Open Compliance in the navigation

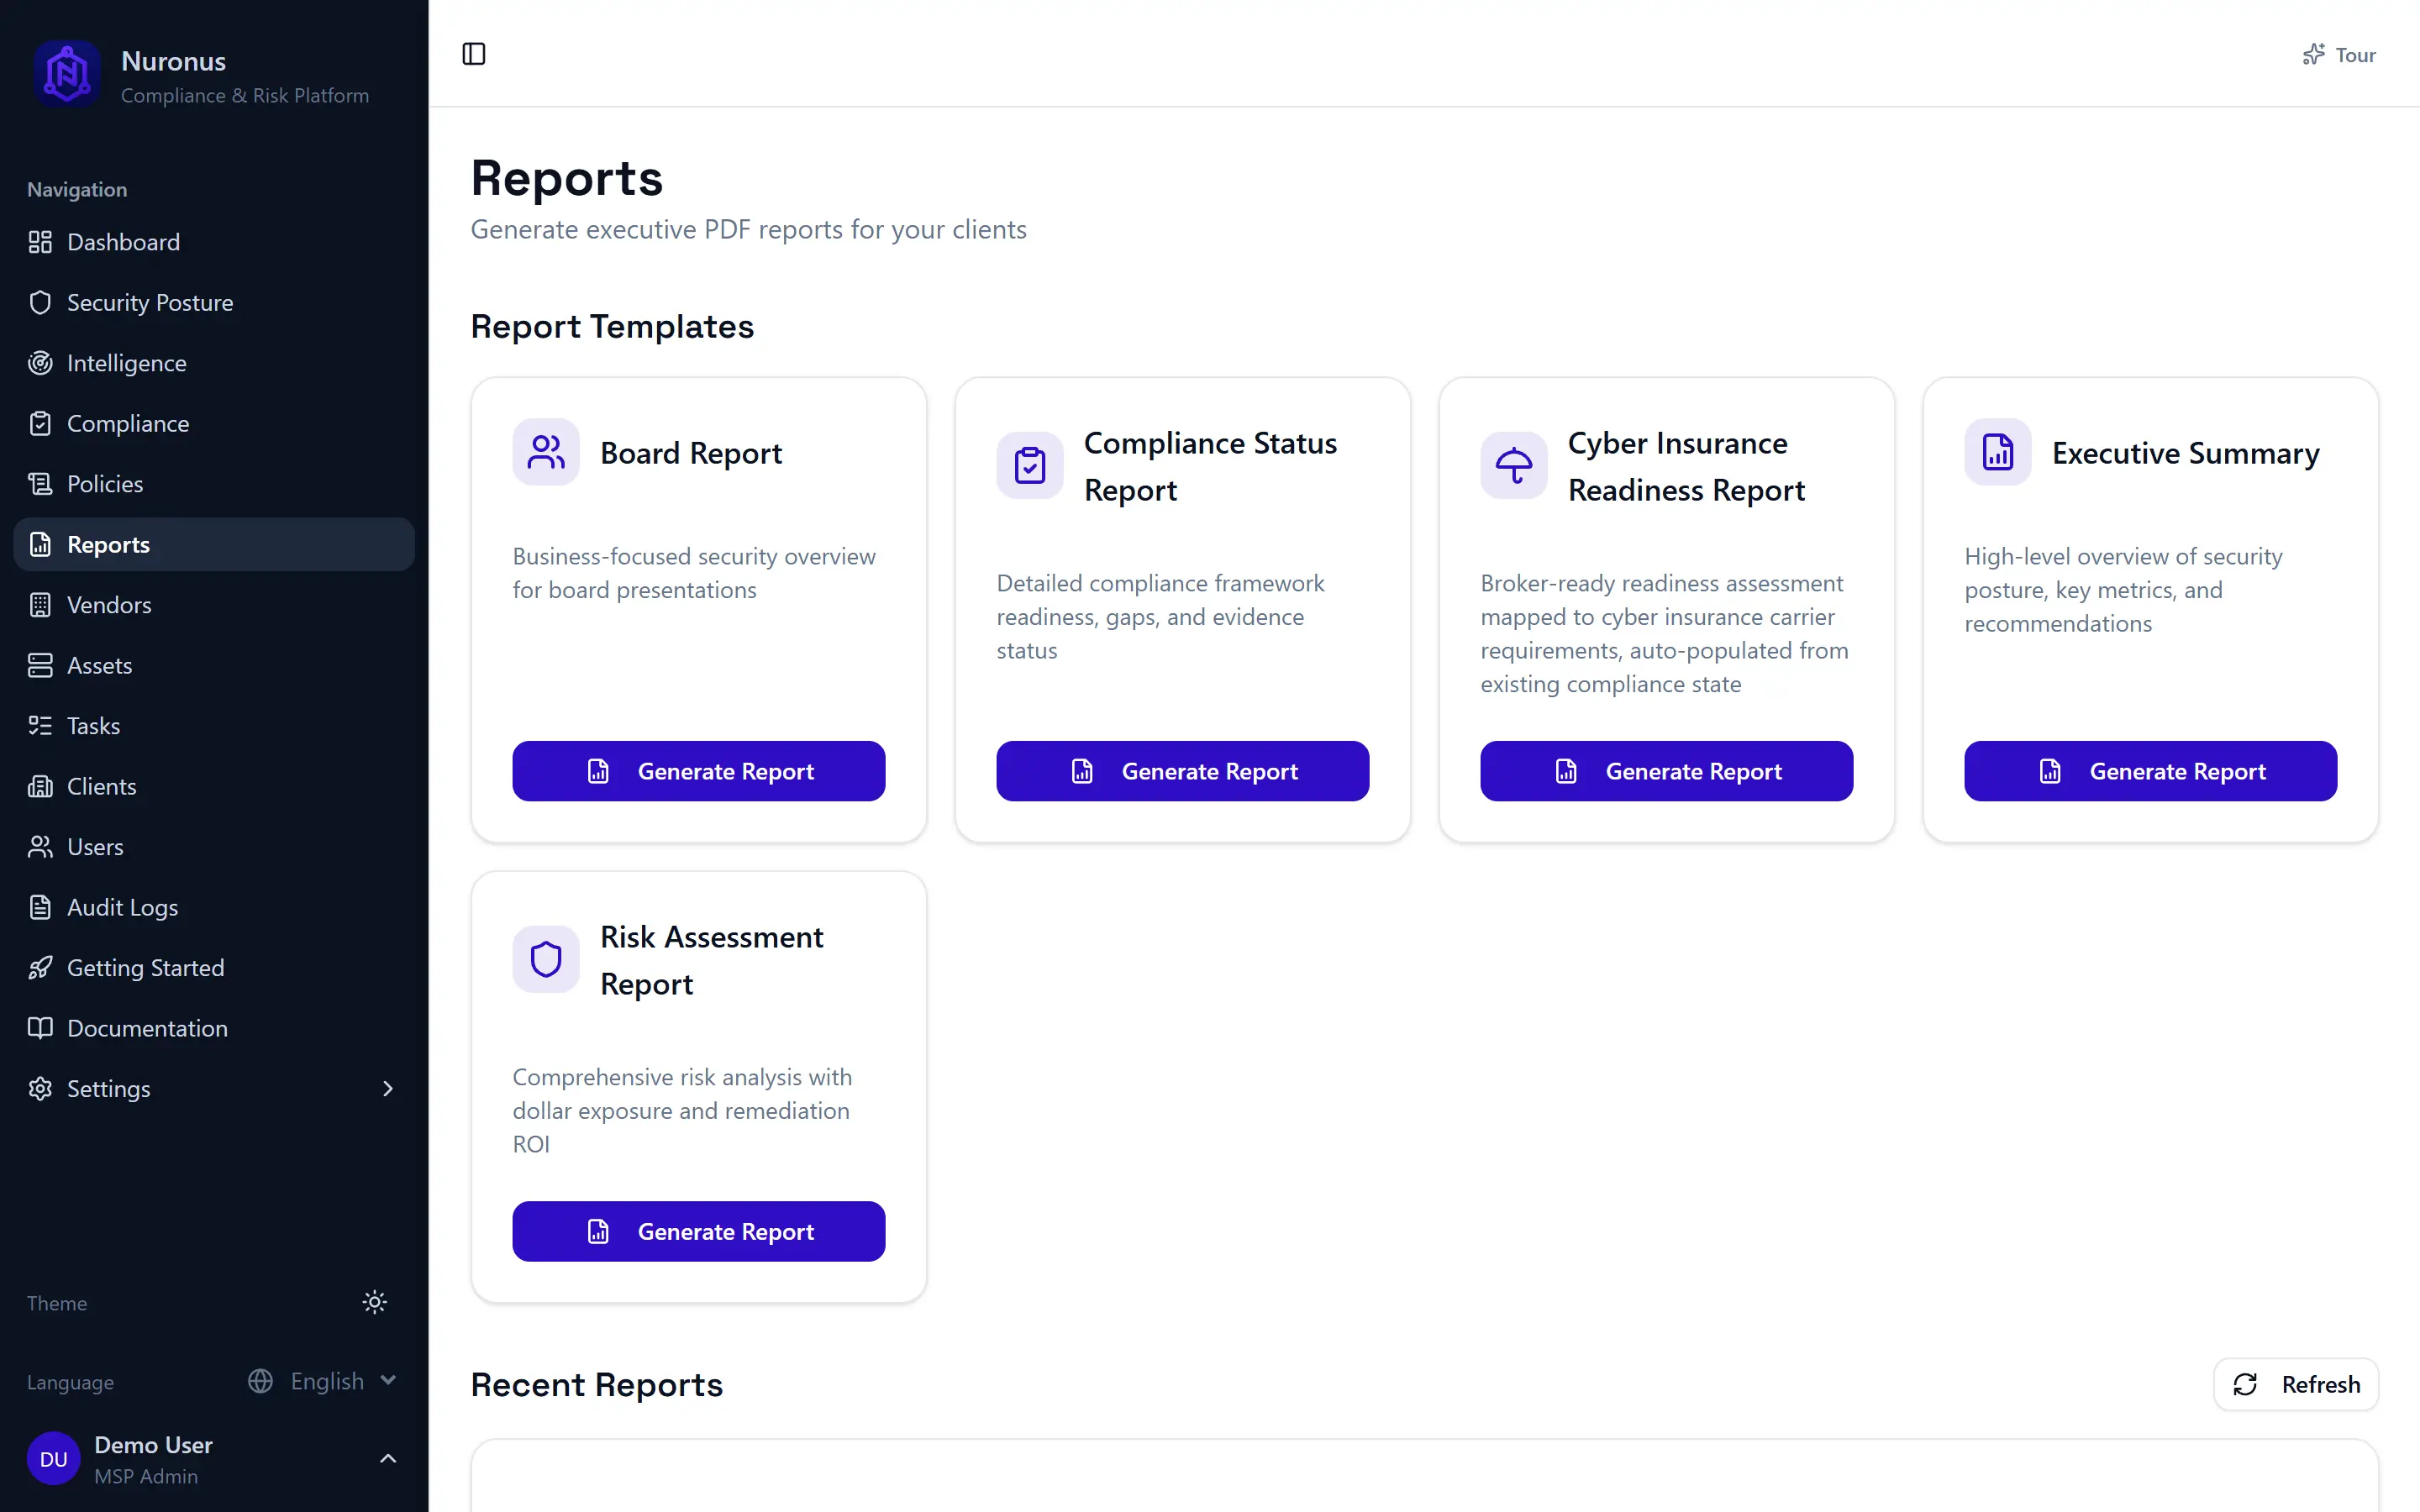(214, 424)
